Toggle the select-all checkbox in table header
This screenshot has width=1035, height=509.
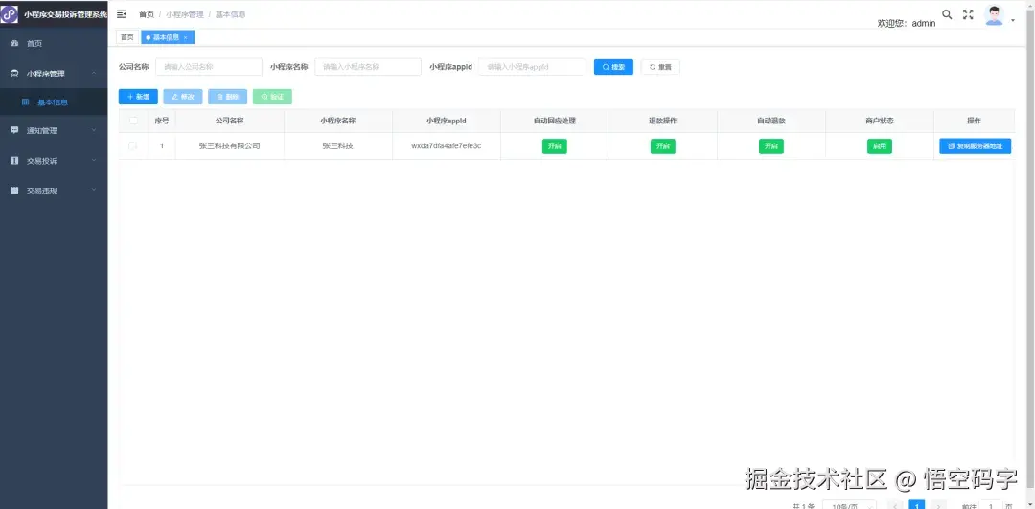[x=133, y=121]
